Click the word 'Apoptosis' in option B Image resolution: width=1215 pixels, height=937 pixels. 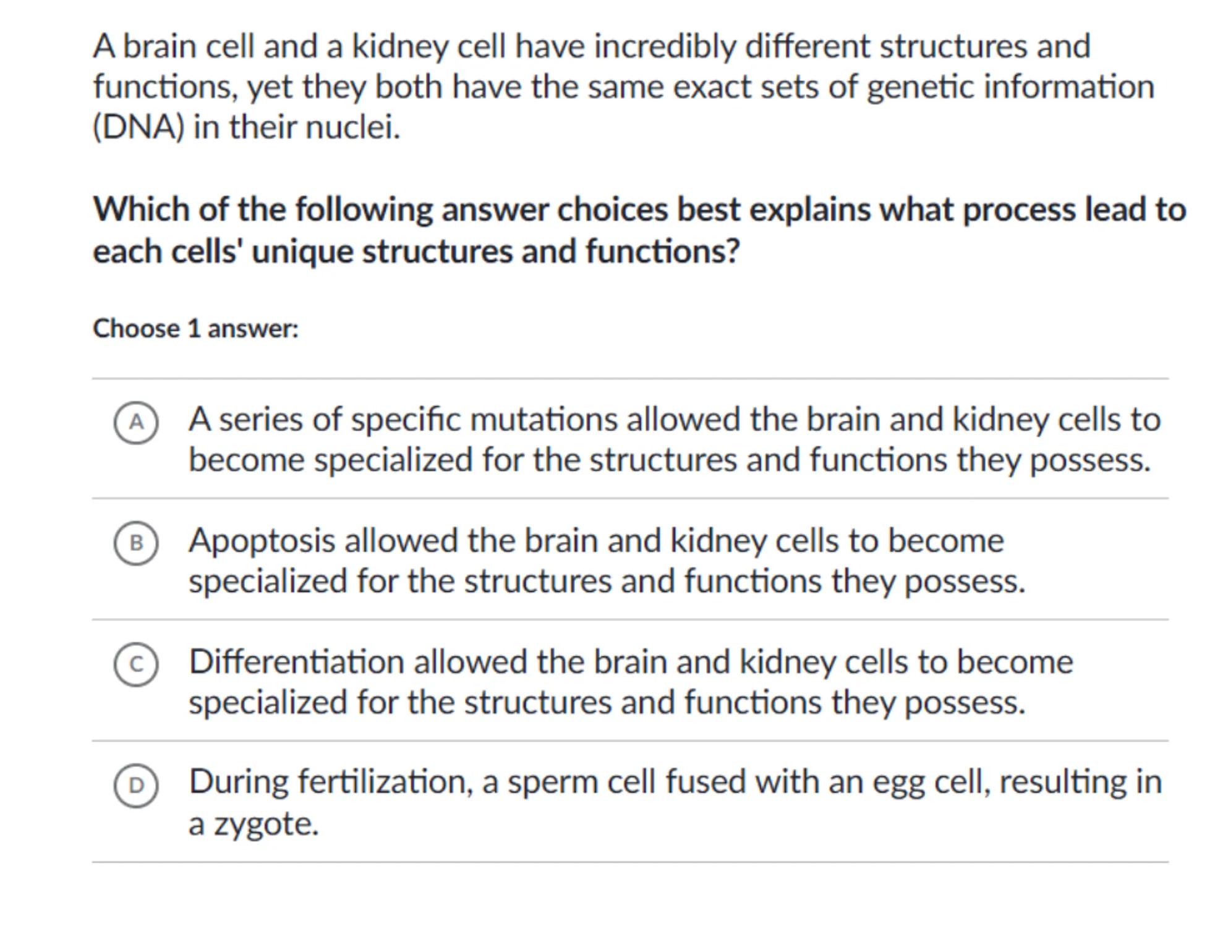tap(262, 541)
